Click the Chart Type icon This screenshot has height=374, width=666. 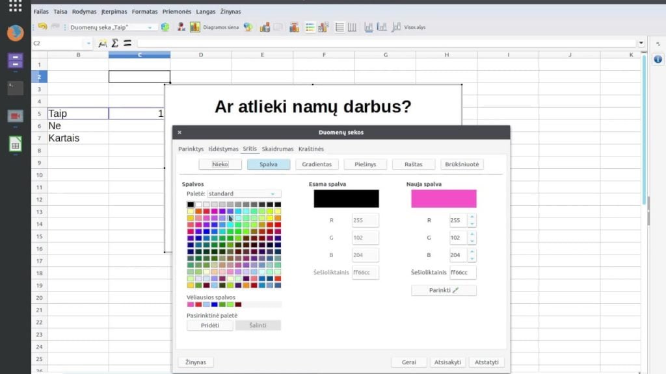(181, 27)
